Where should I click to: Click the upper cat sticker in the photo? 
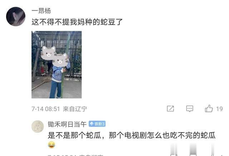click(x=48, y=53)
